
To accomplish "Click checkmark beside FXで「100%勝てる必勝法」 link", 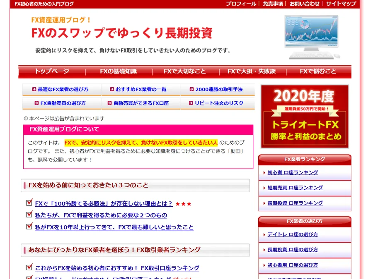I will (29, 203).
